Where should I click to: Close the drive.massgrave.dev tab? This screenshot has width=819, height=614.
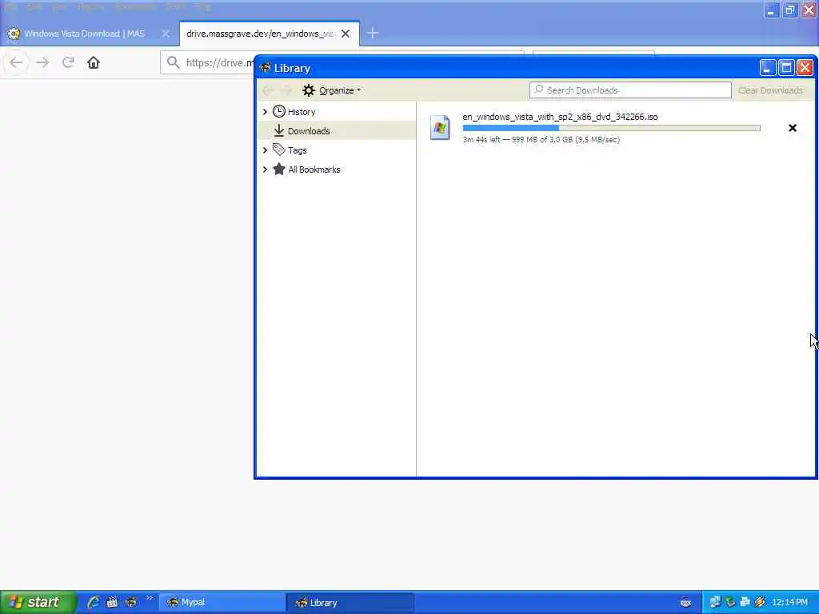pyautogui.click(x=346, y=34)
